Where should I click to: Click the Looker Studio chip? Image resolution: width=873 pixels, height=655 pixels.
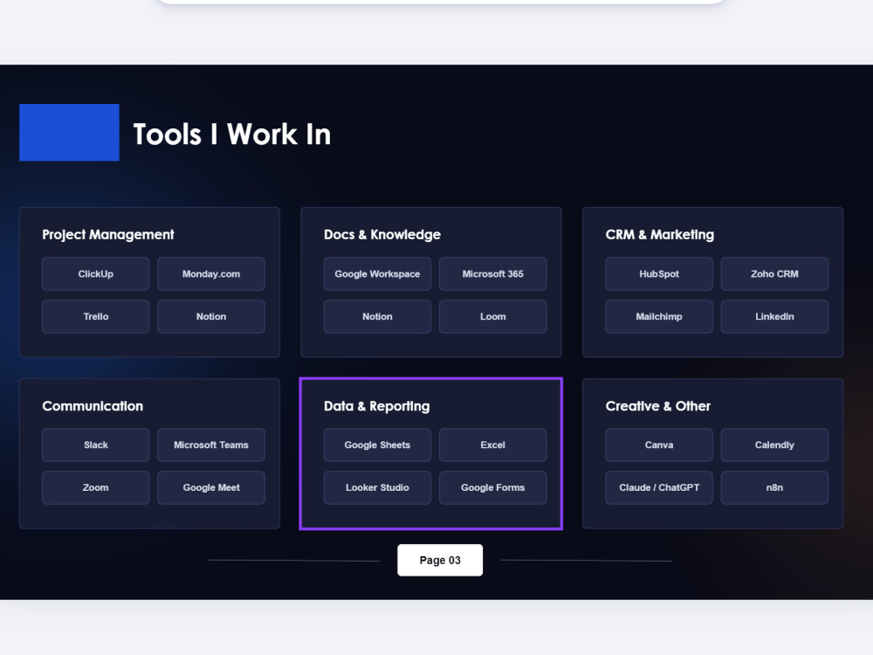coord(377,487)
